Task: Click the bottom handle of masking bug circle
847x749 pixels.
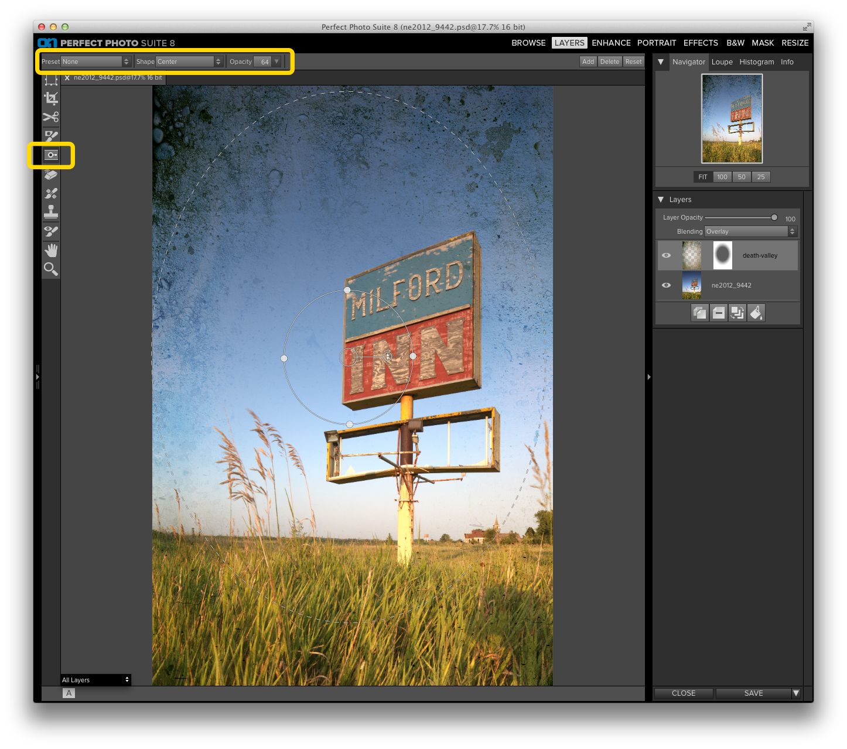Action: 350,425
